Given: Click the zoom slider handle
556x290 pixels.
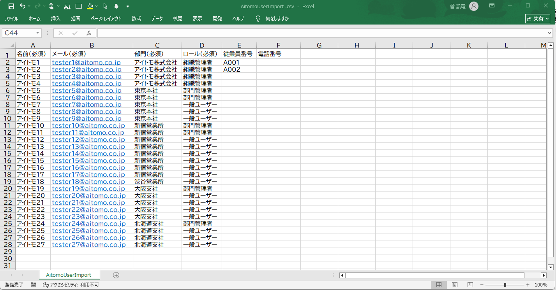Looking at the screenshot, I should tap(505, 285).
